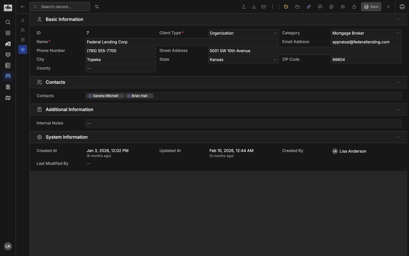Collapse the Basic Information section
This screenshot has height=256, width=409.
pyautogui.click(x=398, y=20)
